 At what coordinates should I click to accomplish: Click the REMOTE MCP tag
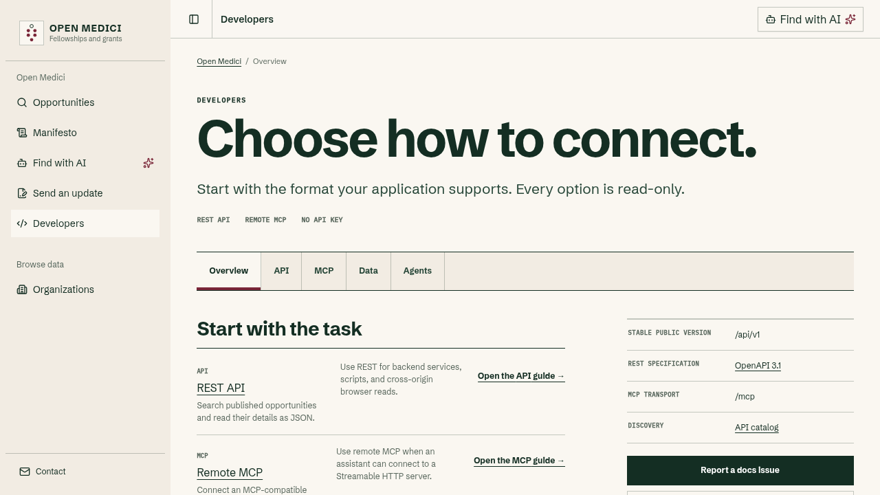tap(265, 220)
